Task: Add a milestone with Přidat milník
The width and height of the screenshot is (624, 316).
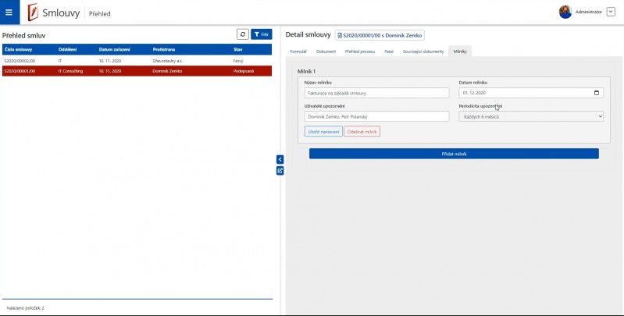Action: click(454, 154)
